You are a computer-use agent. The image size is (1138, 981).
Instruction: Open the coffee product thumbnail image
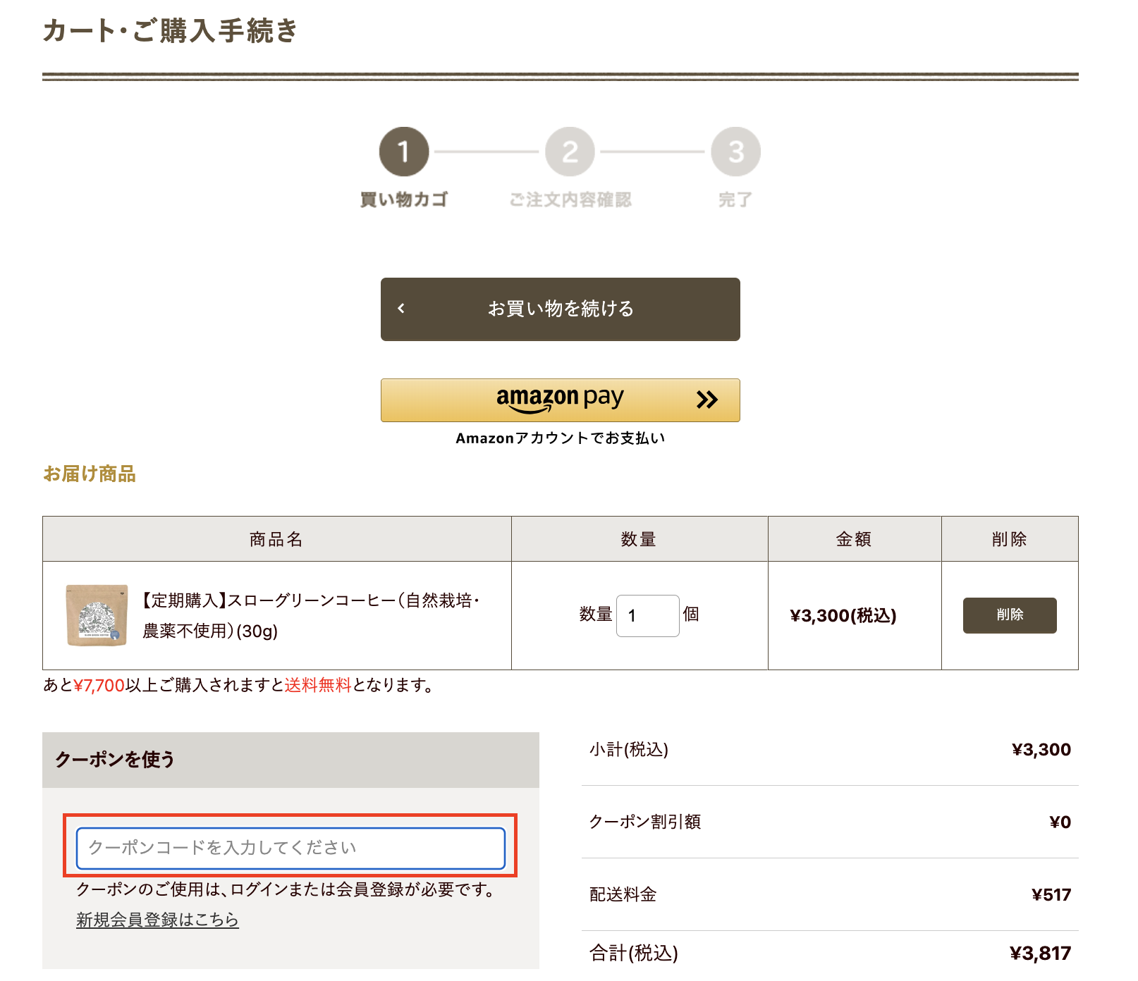click(x=97, y=615)
